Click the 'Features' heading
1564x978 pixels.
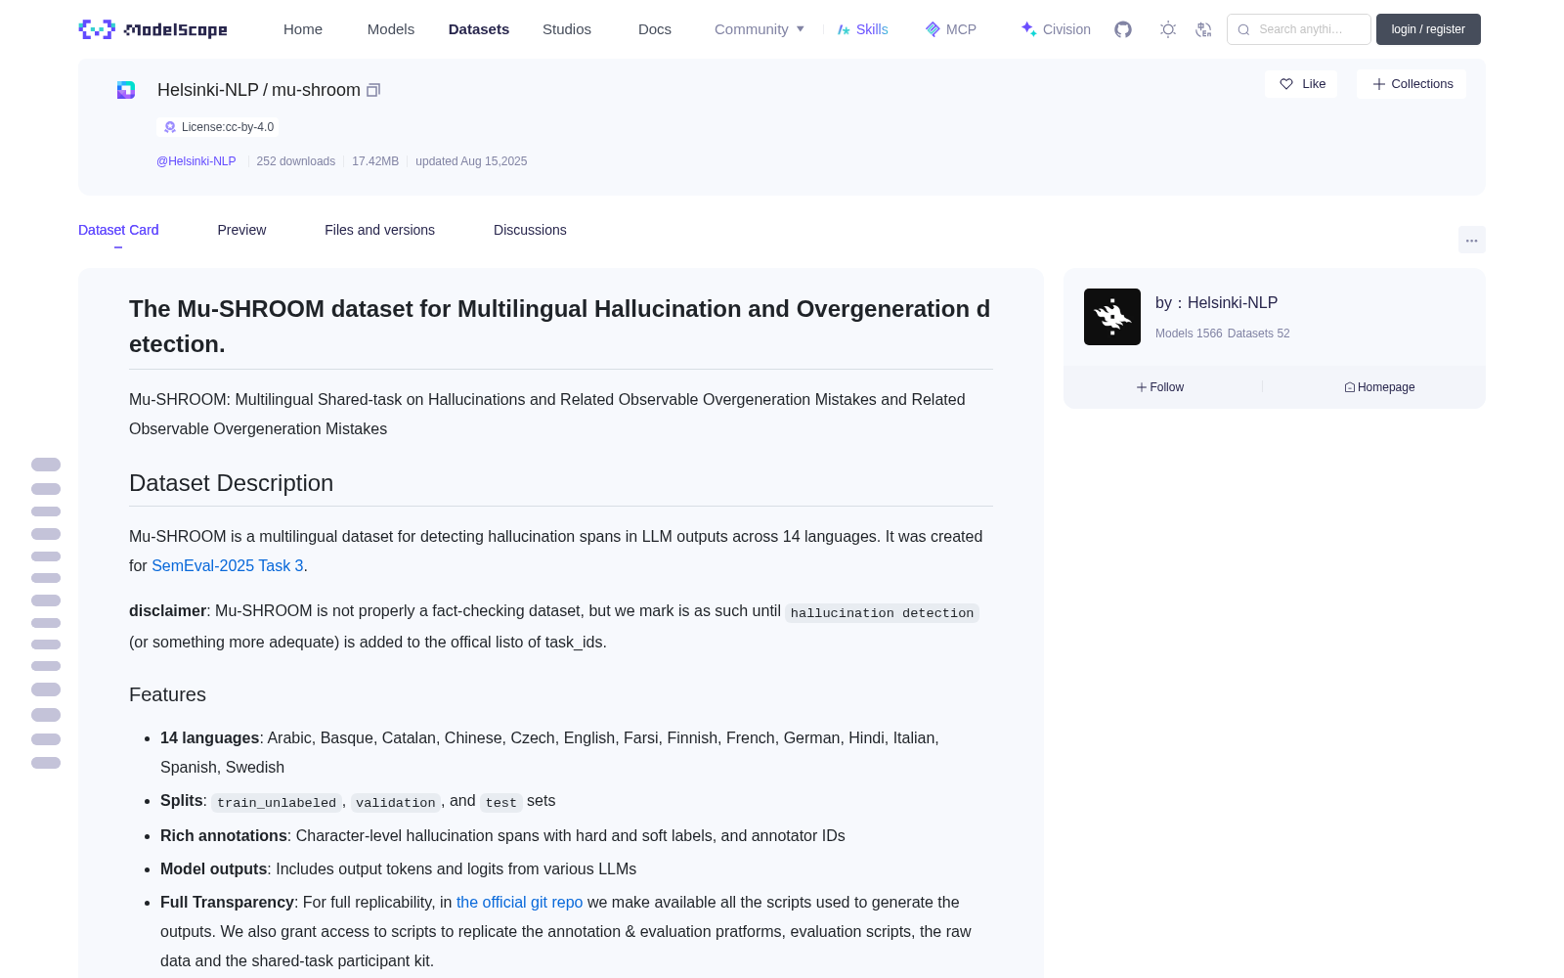pyautogui.click(x=168, y=694)
